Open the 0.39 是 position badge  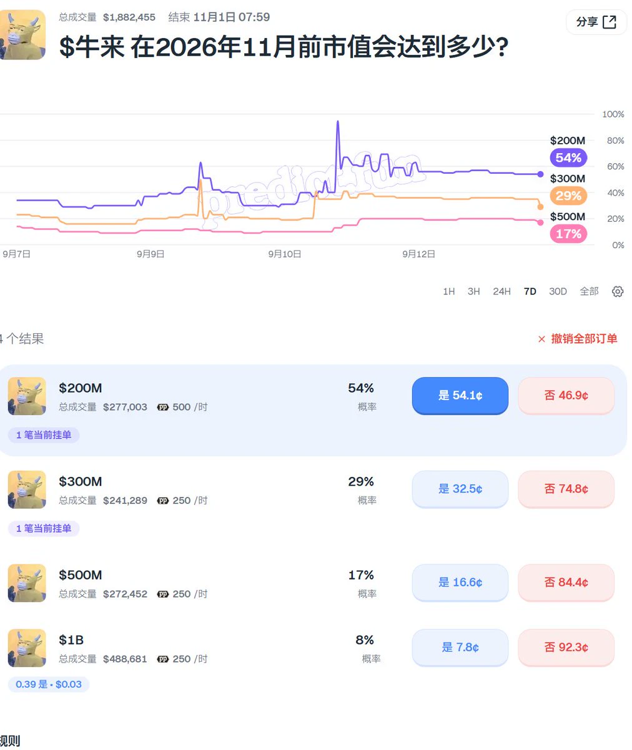pyautogui.click(x=49, y=684)
